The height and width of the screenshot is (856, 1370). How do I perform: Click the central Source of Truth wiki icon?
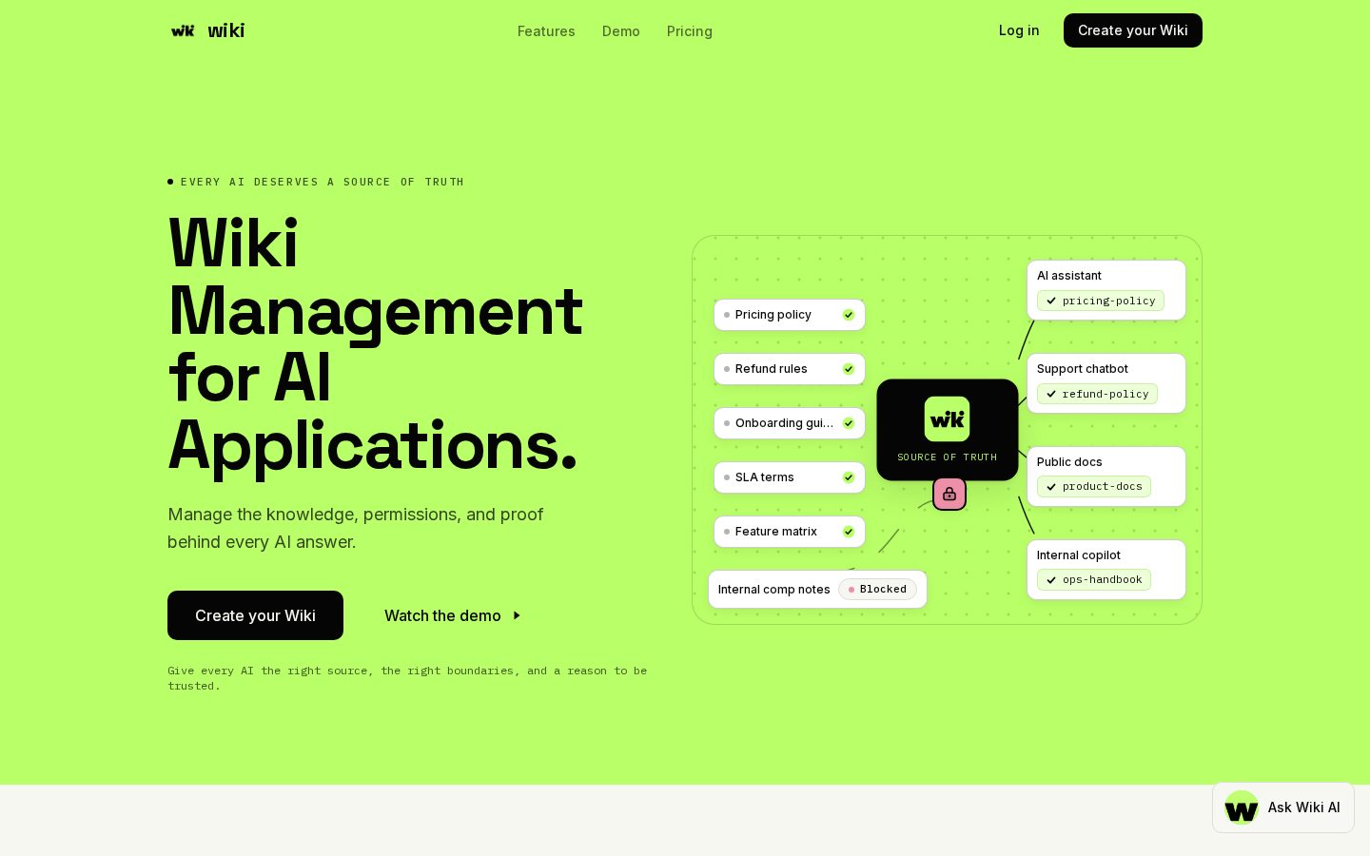pyautogui.click(x=947, y=419)
